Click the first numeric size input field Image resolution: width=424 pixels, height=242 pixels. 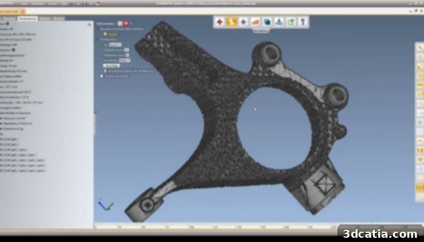click(126, 50)
